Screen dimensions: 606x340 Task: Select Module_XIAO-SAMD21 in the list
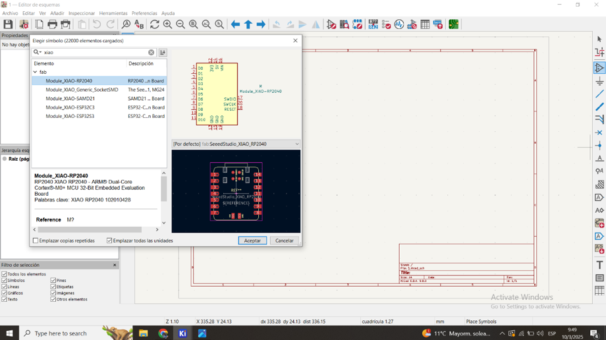click(x=99, y=99)
